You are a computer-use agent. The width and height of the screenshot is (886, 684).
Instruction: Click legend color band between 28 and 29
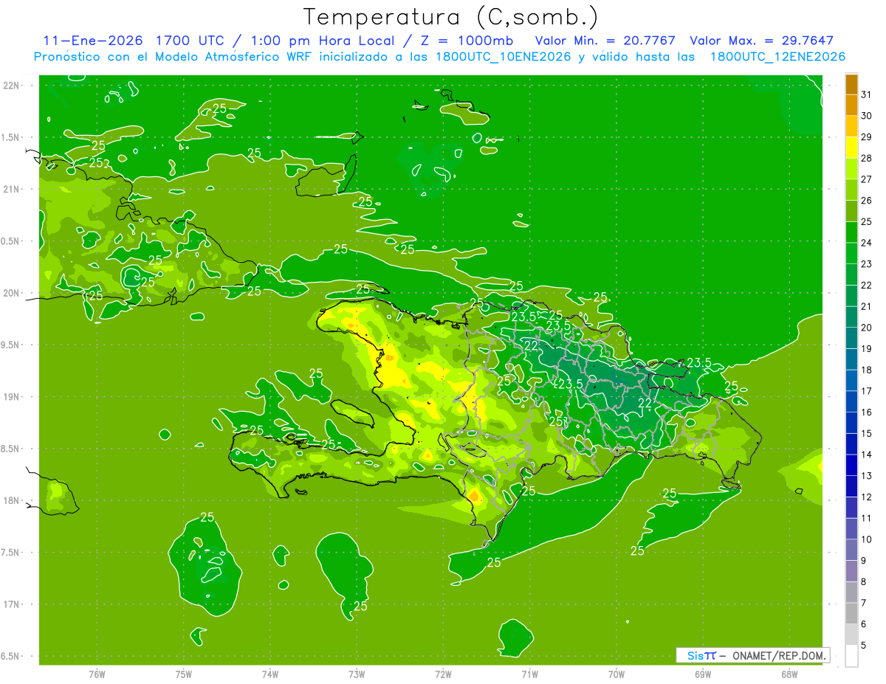tap(851, 148)
